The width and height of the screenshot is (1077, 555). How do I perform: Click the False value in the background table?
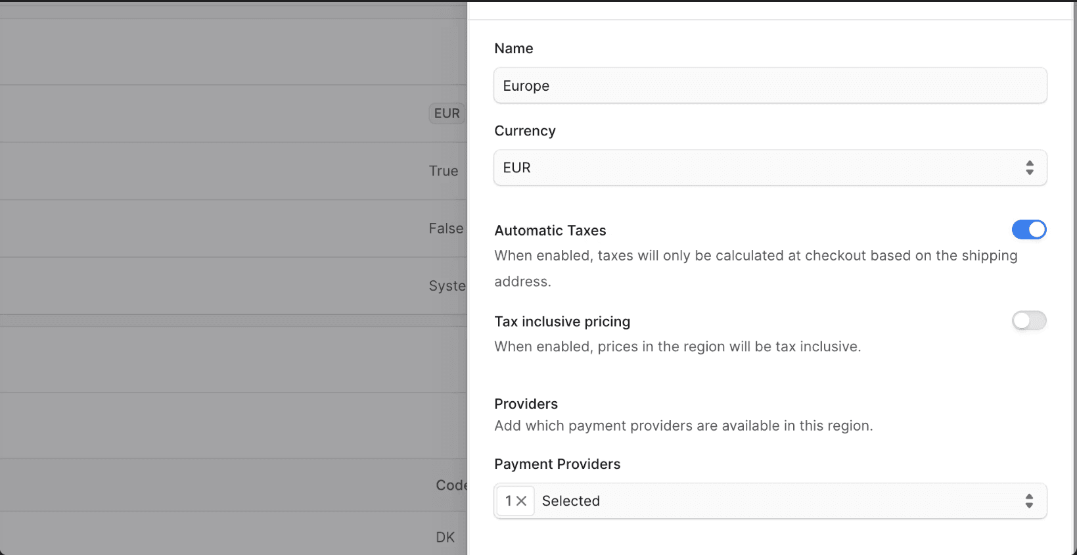446,228
